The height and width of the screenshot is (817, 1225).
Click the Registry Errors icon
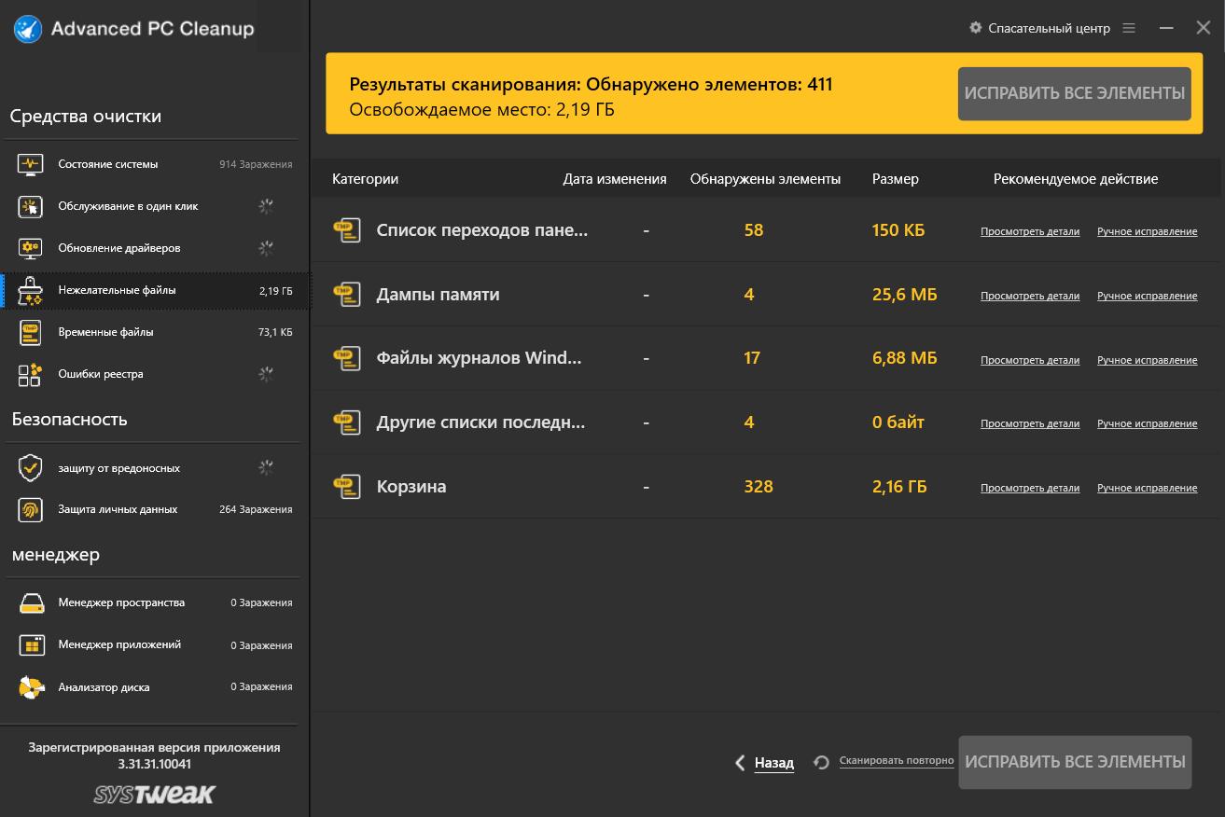pos(30,375)
